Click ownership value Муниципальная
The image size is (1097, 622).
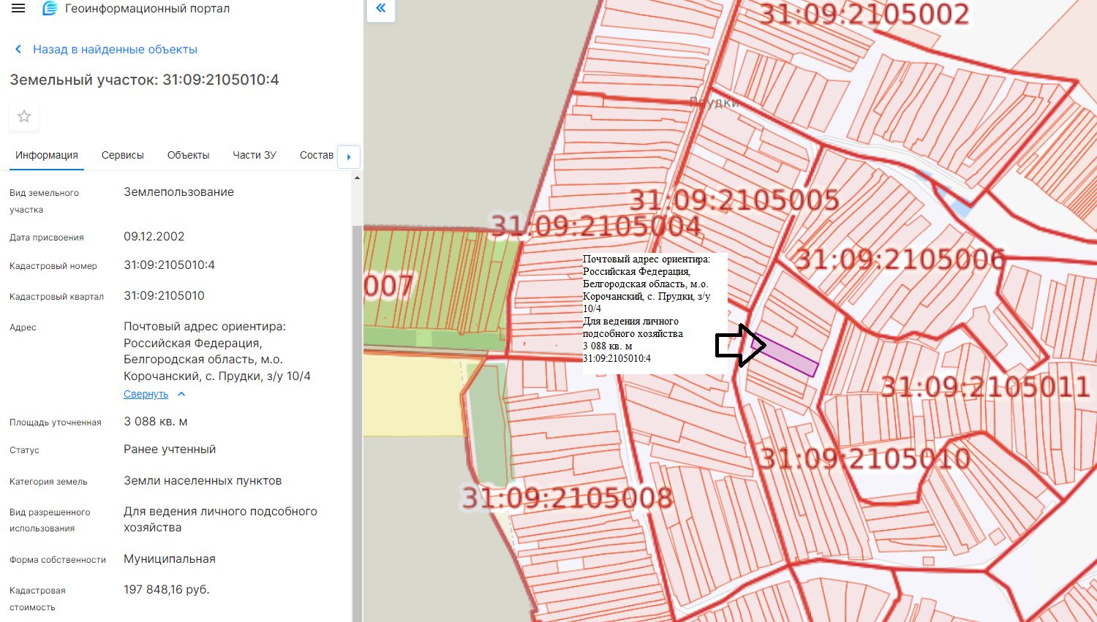click(x=170, y=558)
